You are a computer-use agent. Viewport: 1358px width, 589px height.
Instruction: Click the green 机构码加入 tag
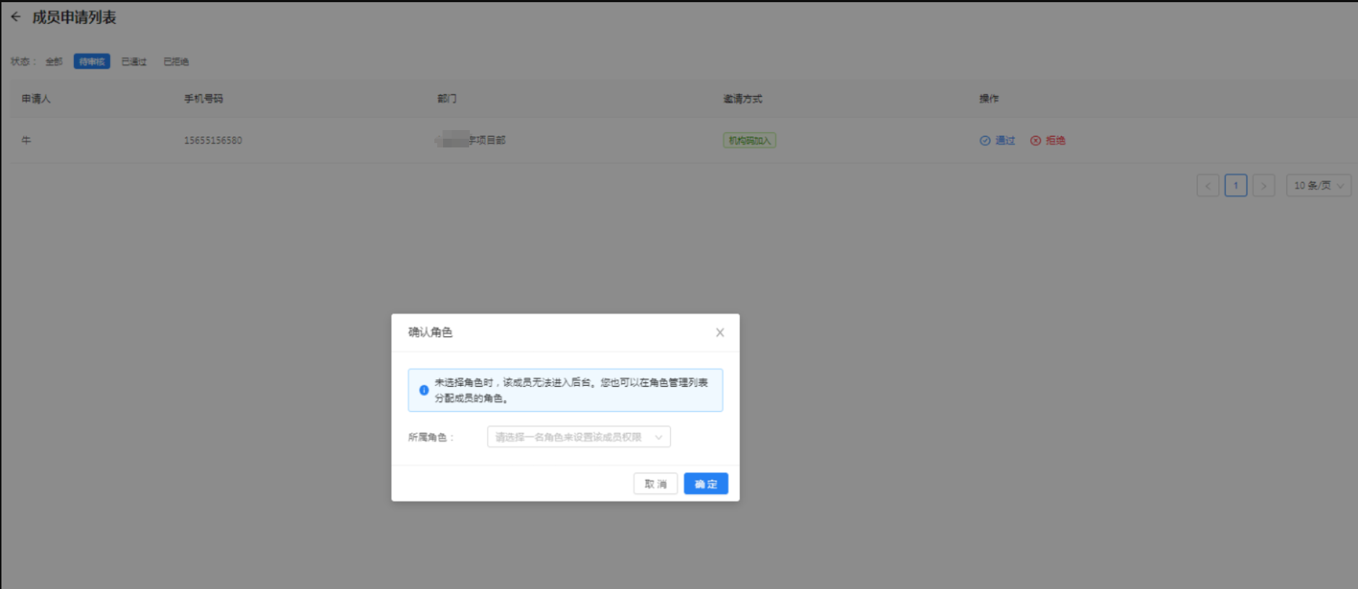(749, 141)
